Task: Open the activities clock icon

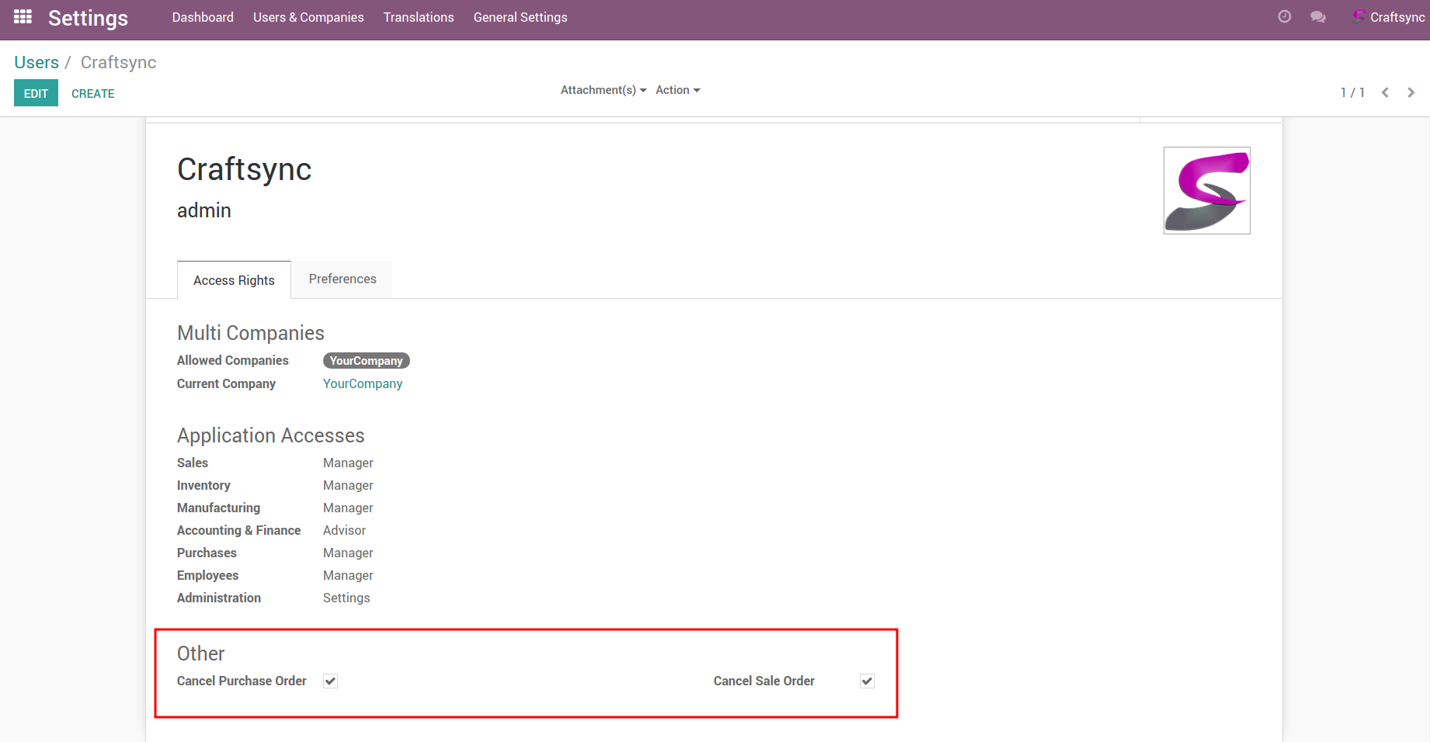Action: tap(1285, 17)
